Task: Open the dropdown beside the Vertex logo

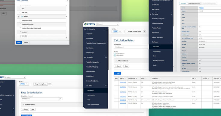Action: [108, 24]
